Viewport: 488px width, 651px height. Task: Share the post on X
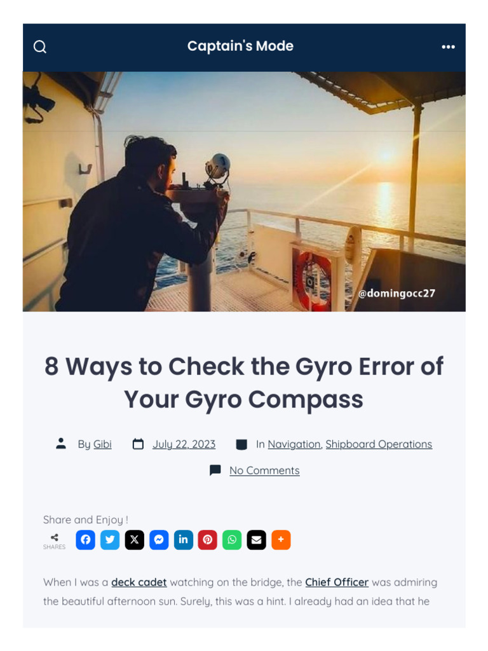[x=135, y=539]
